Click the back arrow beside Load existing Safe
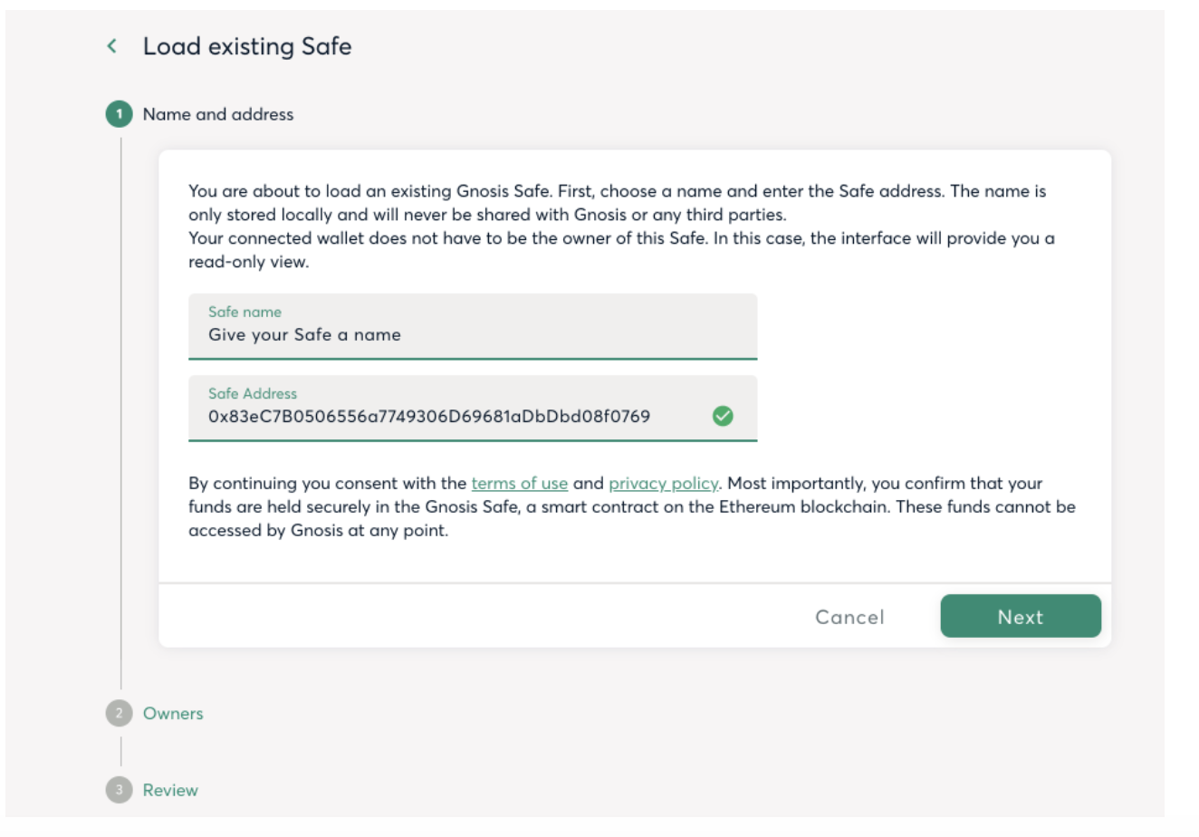1199x837 pixels. pyautogui.click(x=112, y=46)
